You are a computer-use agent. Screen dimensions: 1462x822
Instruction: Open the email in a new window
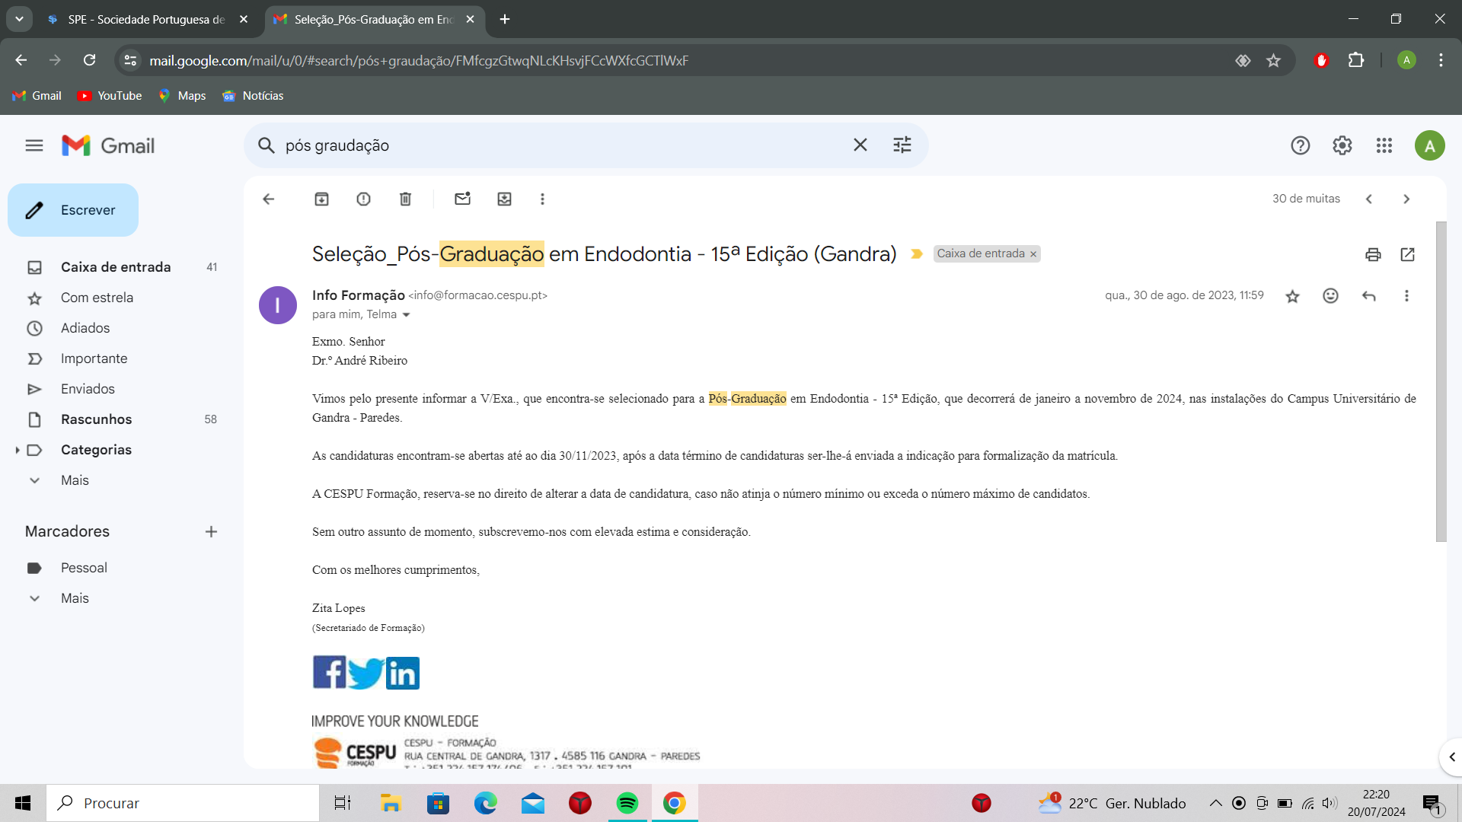(x=1407, y=254)
